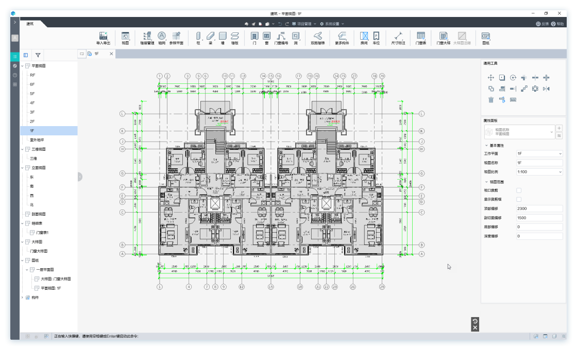
Task: Collapse the 视图范围 section
Action: point(486,182)
